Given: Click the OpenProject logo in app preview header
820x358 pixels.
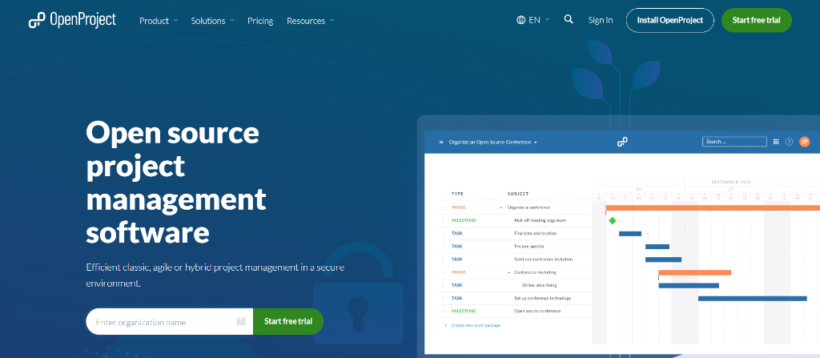Looking at the screenshot, I should tap(621, 142).
